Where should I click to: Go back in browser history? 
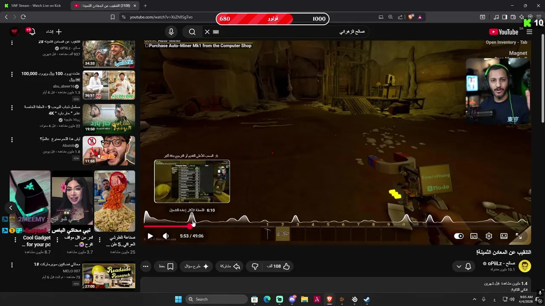[x=6, y=17]
